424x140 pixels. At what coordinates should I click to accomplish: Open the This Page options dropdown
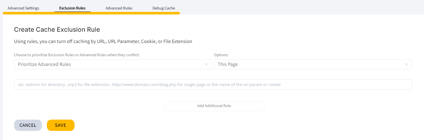pos(313,64)
